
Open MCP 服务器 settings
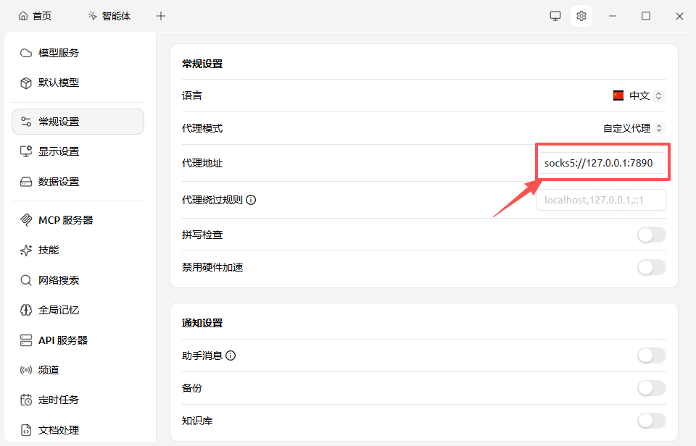pos(78,220)
